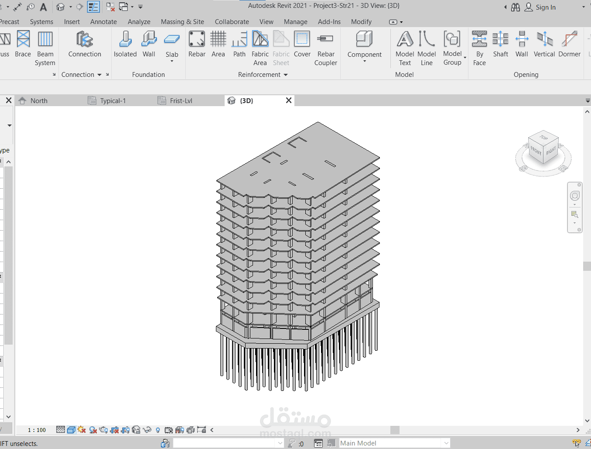The image size is (591, 449).
Task: Toggle Shadows in view control bar
Action: coord(93,430)
